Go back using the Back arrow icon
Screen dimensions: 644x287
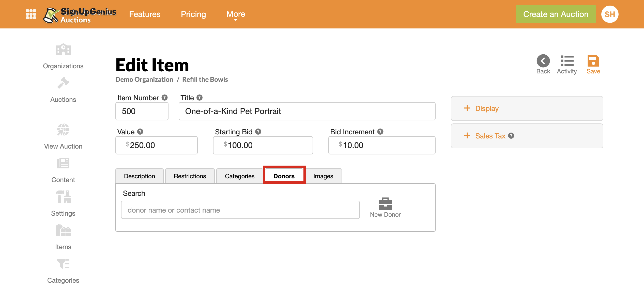543,61
